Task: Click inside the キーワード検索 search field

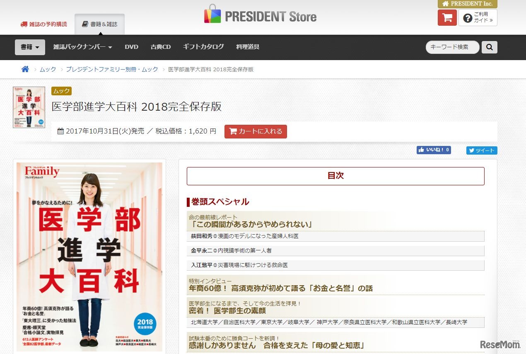Action: pos(451,47)
